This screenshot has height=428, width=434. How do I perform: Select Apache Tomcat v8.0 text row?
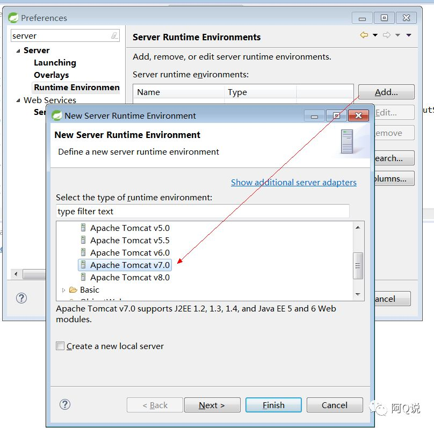pos(130,277)
